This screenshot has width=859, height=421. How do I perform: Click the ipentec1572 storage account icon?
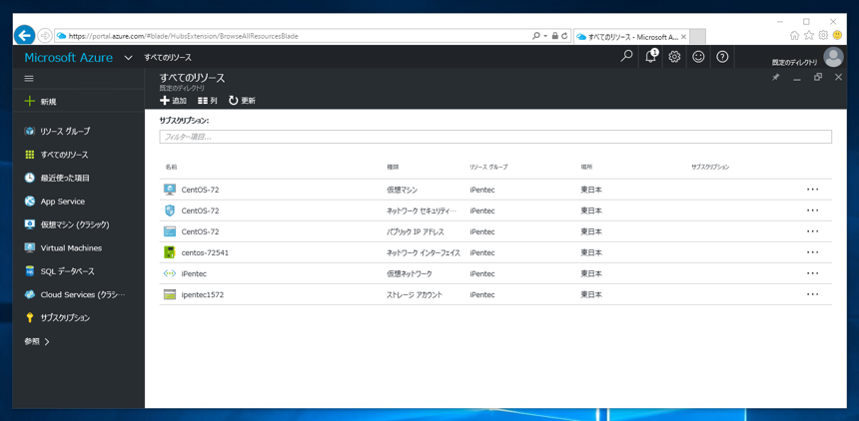tap(170, 294)
